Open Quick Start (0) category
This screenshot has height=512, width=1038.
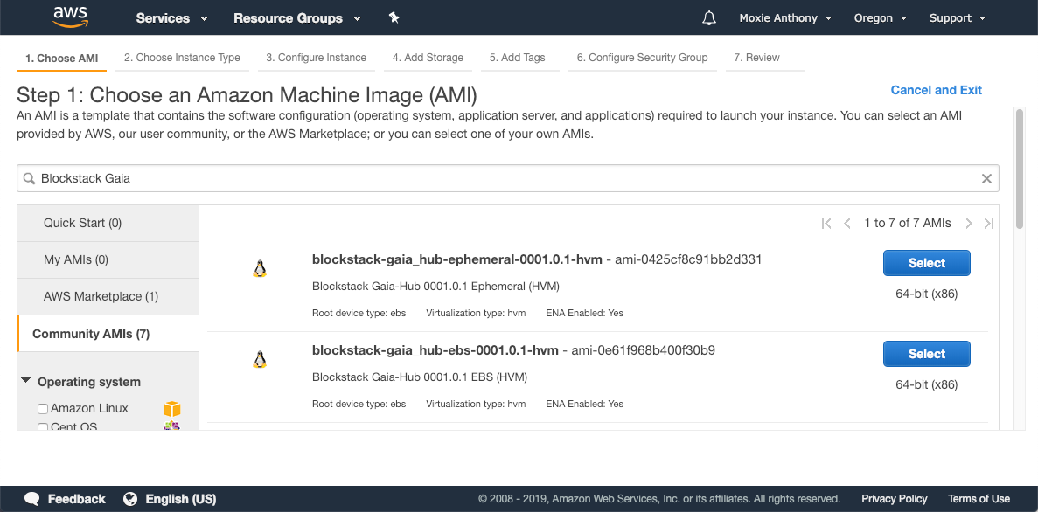click(108, 223)
